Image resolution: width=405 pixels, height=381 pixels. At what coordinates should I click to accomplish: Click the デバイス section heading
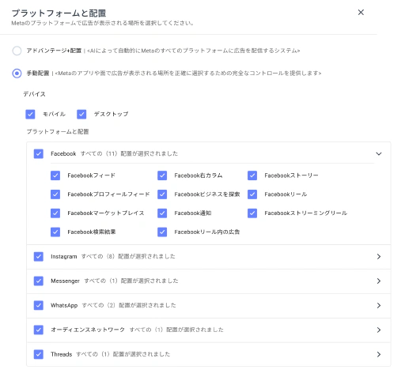point(34,94)
